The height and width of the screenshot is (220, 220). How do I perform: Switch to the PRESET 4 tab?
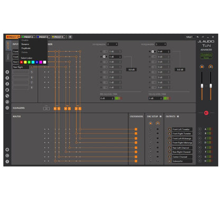tap(59, 37)
